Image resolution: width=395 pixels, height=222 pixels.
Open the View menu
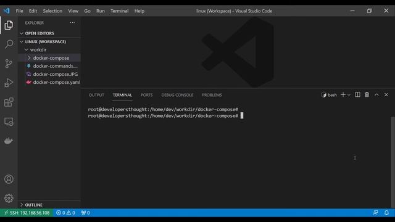[73, 11]
